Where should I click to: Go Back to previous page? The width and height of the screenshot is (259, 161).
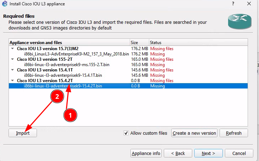click(x=178, y=153)
